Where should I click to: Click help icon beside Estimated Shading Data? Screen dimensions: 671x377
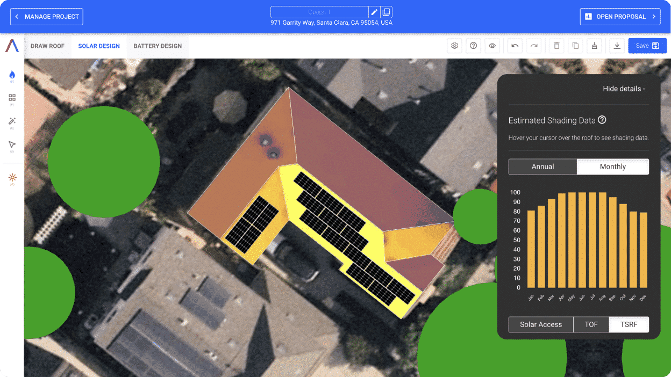(602, 120)
